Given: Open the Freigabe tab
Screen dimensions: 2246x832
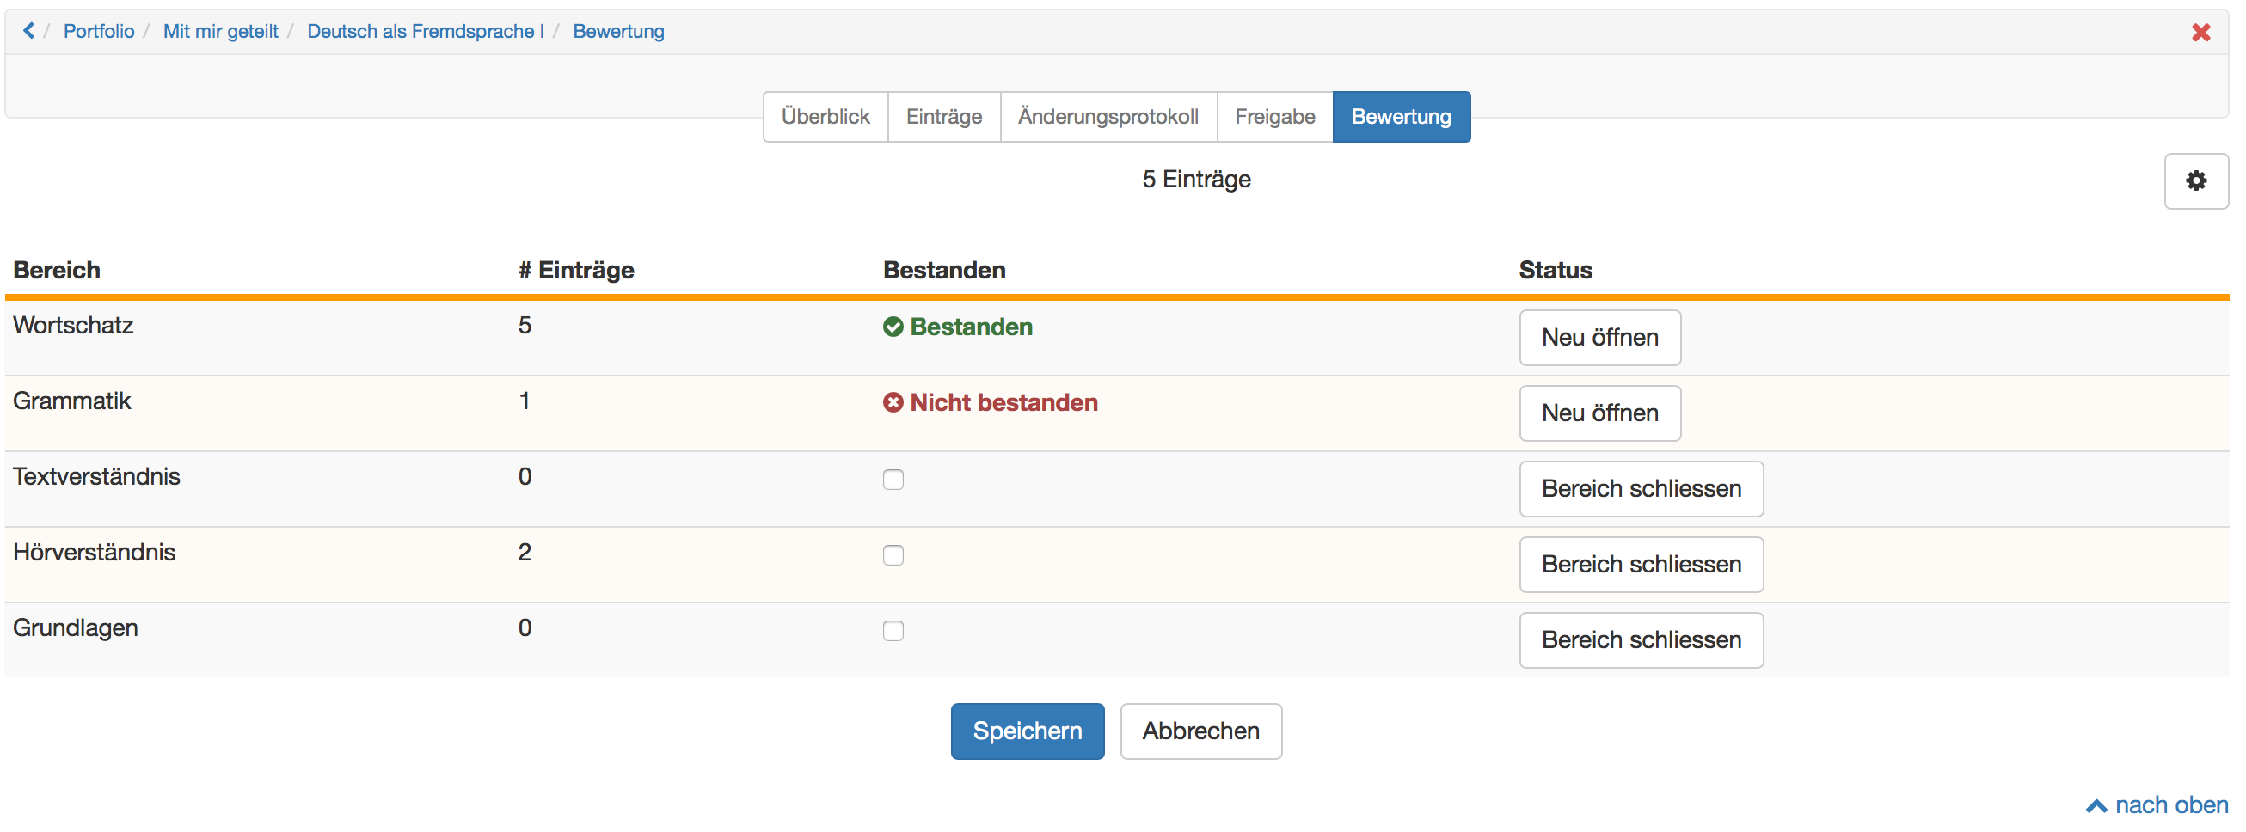Looking at the screenshot, I should pyautogui.click(x=1273, y=117).
